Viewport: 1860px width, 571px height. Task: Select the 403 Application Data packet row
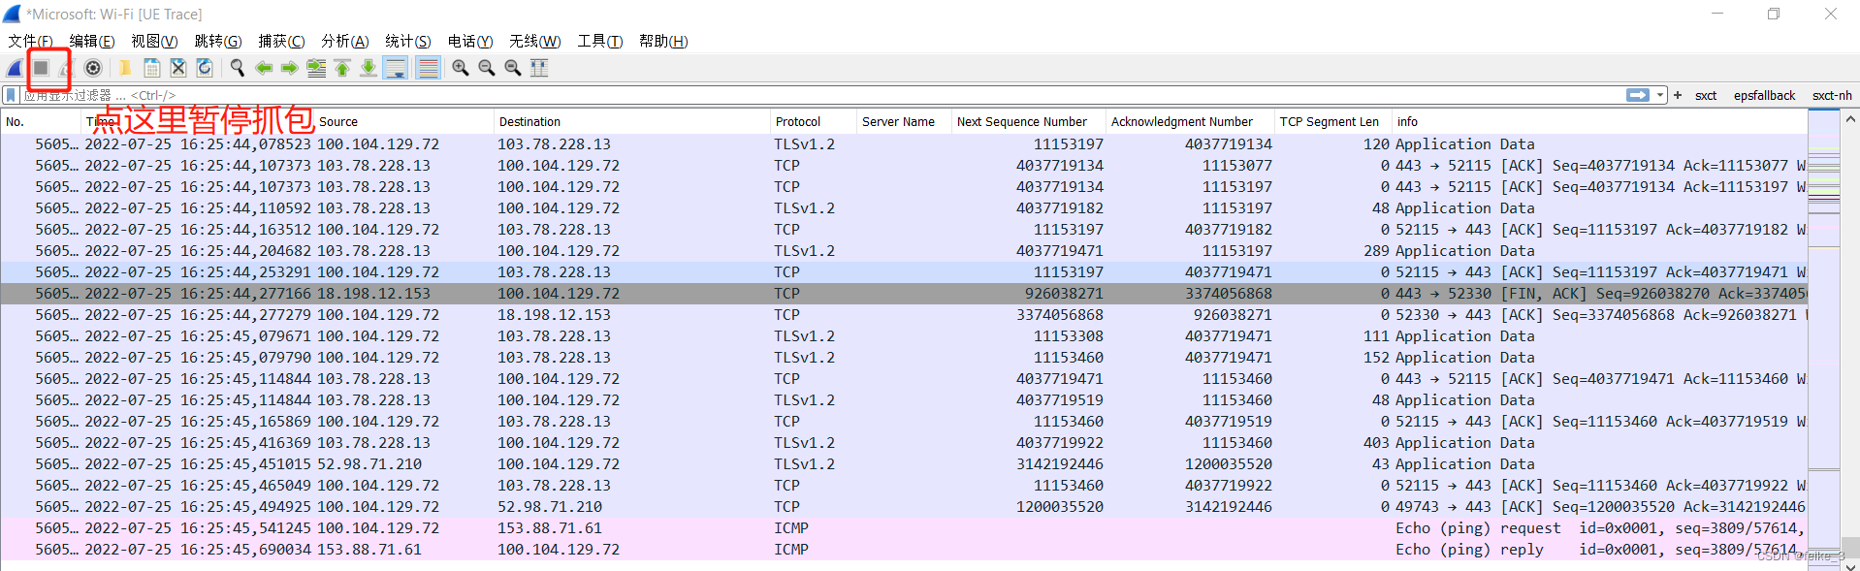pos(904,442)
